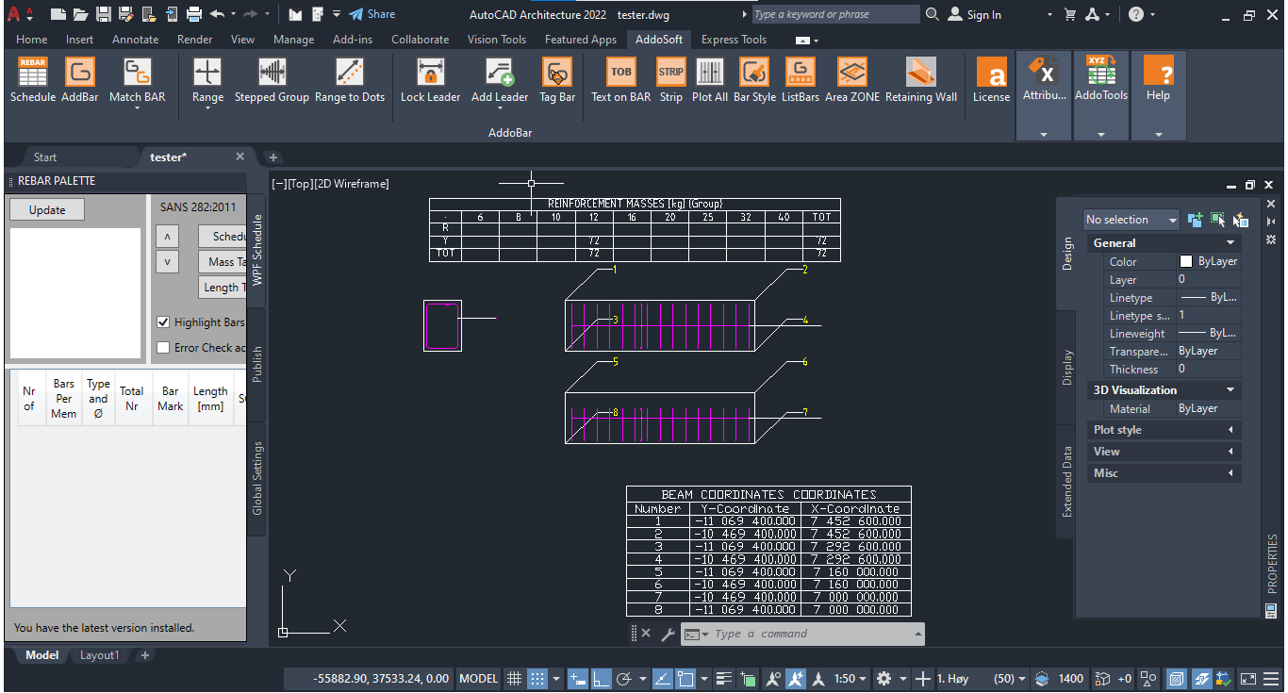Activate the Match BAR tool
This screenshot has height=693, width=1288.
(137, 79)
